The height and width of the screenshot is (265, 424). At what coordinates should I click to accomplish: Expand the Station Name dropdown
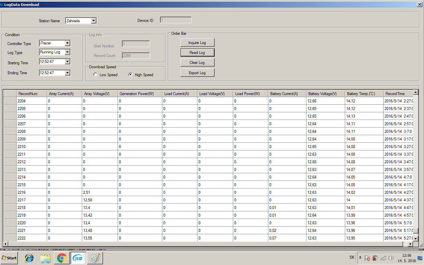click(x=93, y=21)
